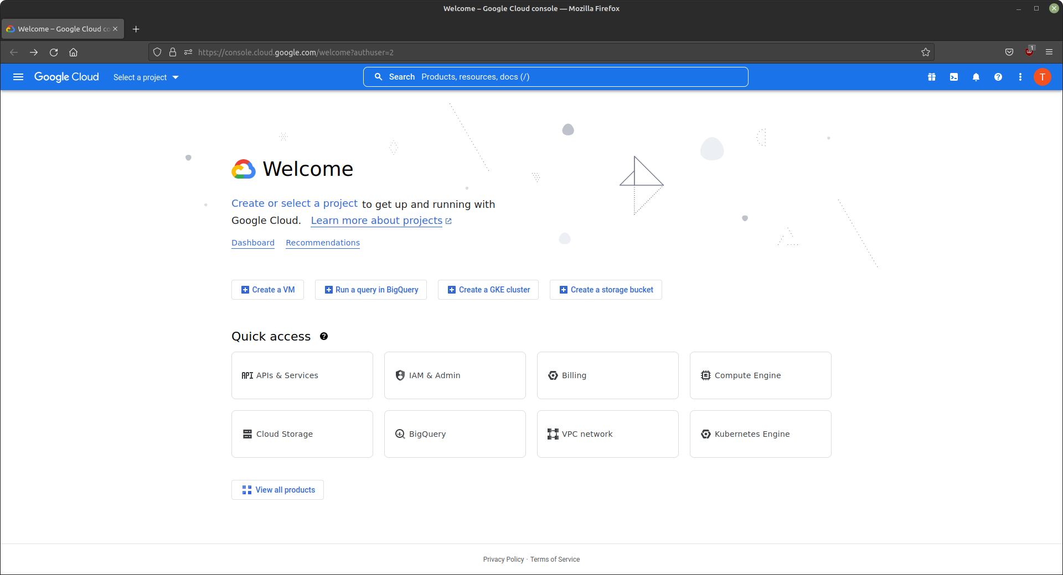Expand the Select a project dropdown
This screenshot has width=1063, height=575.
point(146,77)
